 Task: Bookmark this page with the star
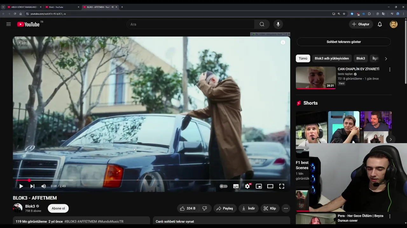344,14
